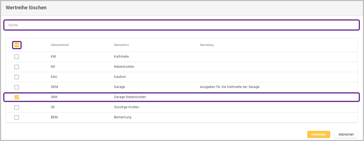Click the Suche search field
The width and height of the screenshot is (364, 141).
click(x=182, y=25)
